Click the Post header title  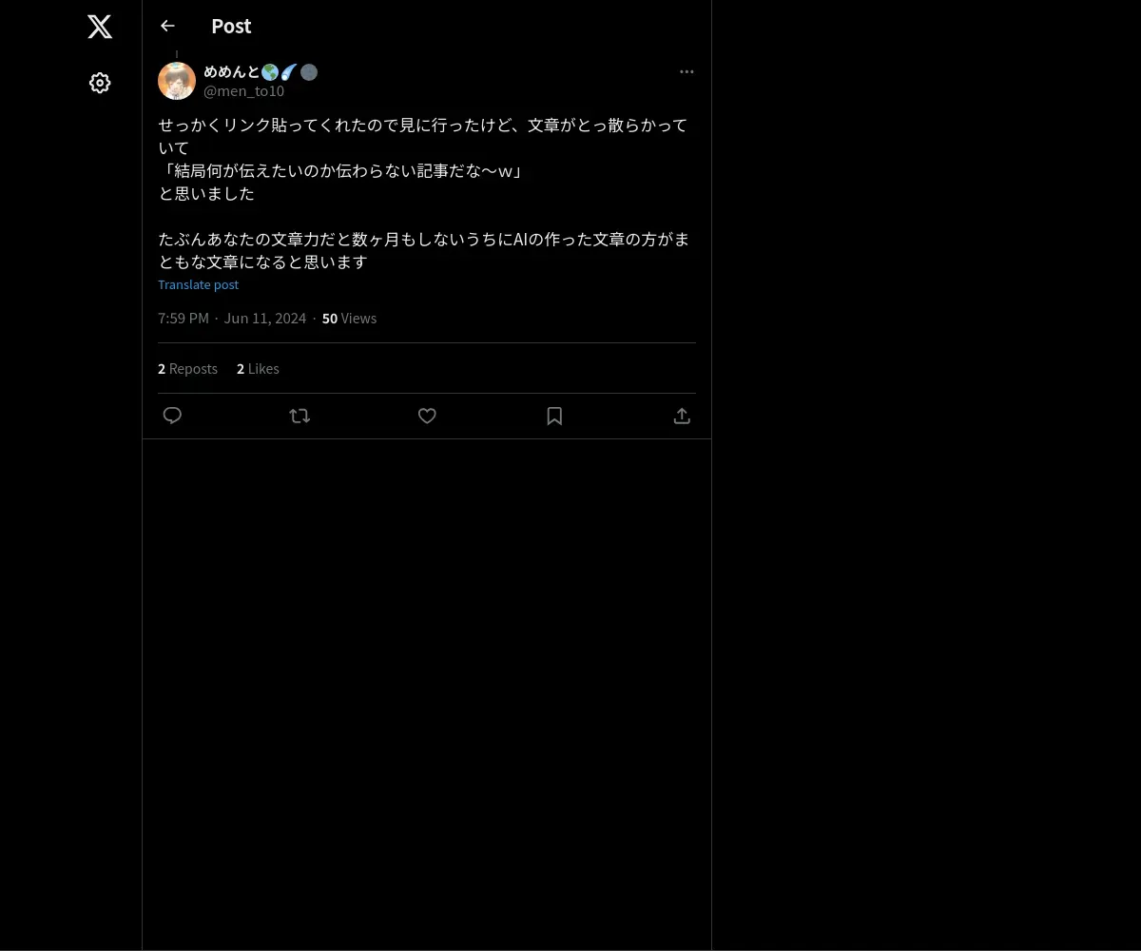tap(231, 26)
